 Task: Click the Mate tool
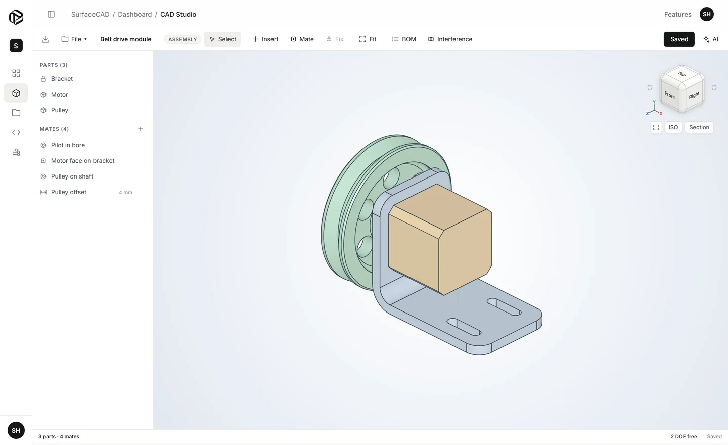click(302, 39)
